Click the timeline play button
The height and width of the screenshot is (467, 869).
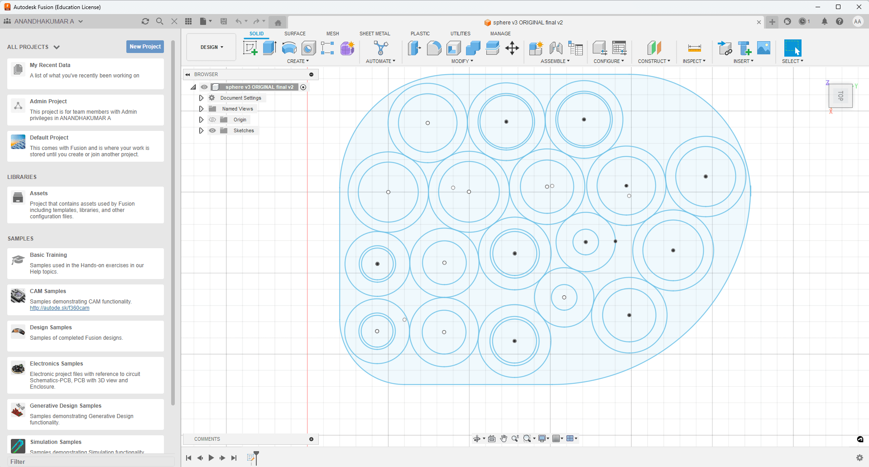coord(211,458)
